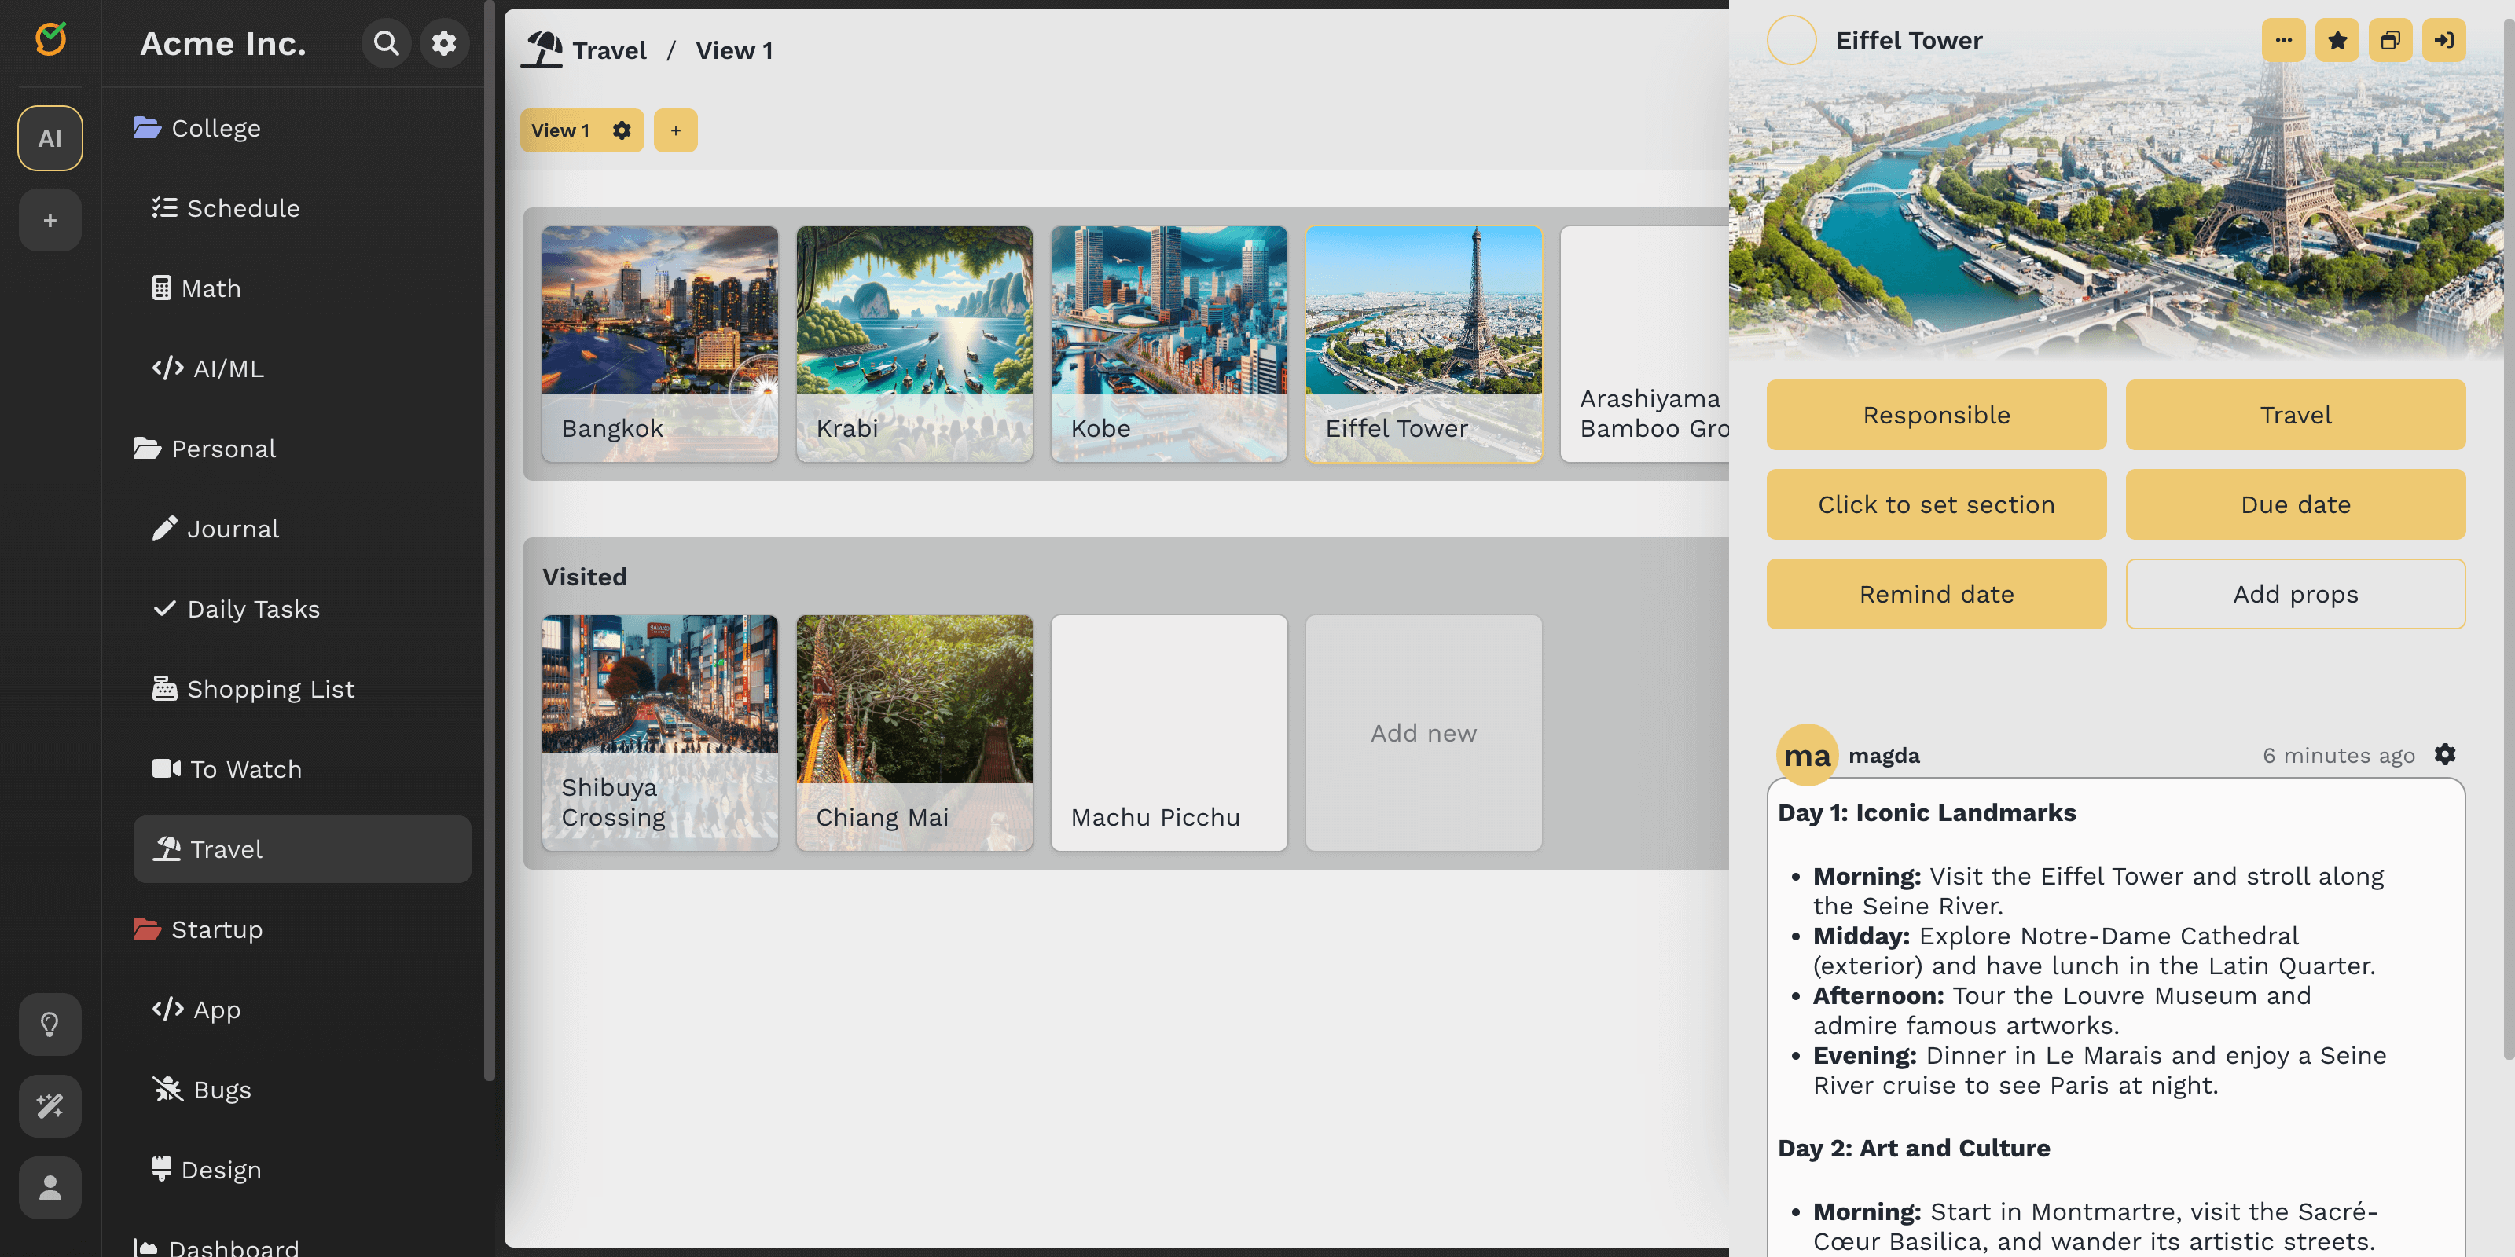The image size is (2515, 1257).
Task: Click Travel in the breadcrumb
Action: [x=609, y=49]
